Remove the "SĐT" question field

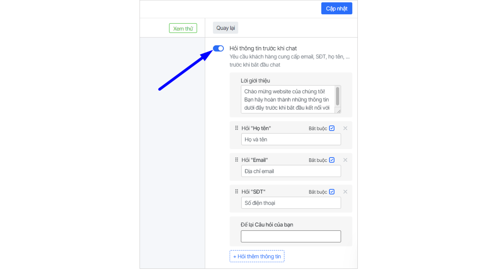tap(345, 192)
